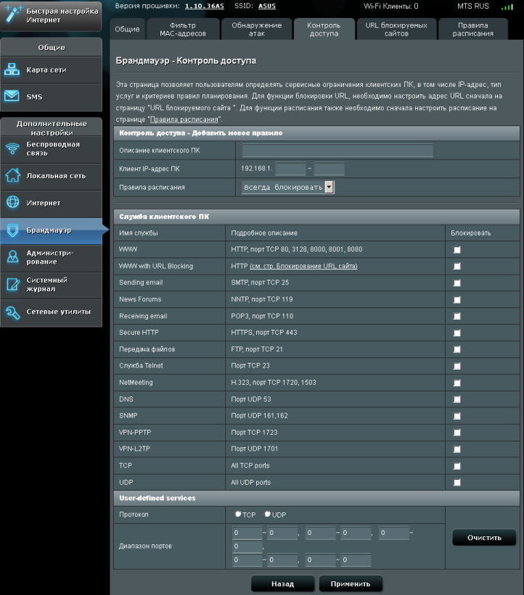Click firmware version 1.10.36AS link
Image resolution: width=524 pixels, height=595 pixels.
point(205,6)
